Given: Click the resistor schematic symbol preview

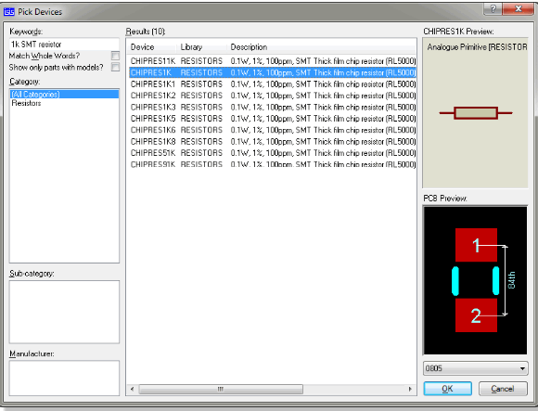Looking at the screenshot, I should [476, 113].
